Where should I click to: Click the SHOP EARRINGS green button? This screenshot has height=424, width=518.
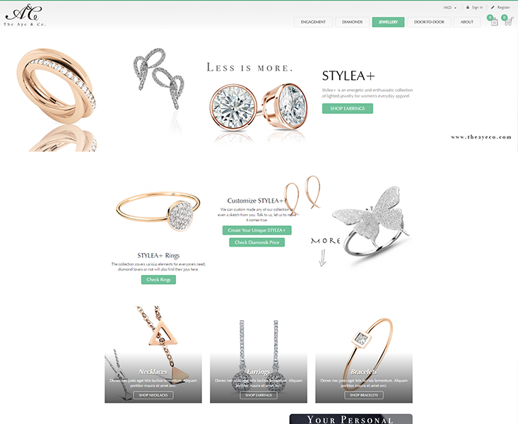348,108
